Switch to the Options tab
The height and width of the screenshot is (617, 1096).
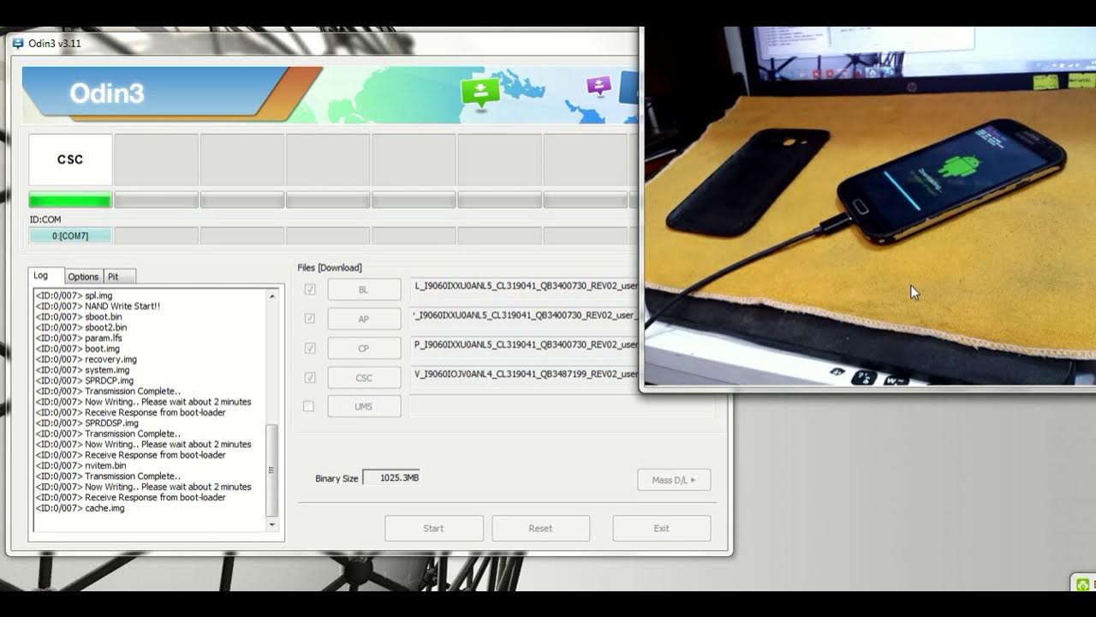tap(84, 277)
